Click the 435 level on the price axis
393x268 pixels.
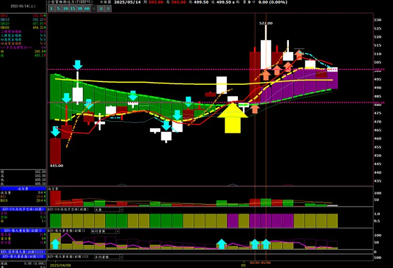click(x=378, y=181)
